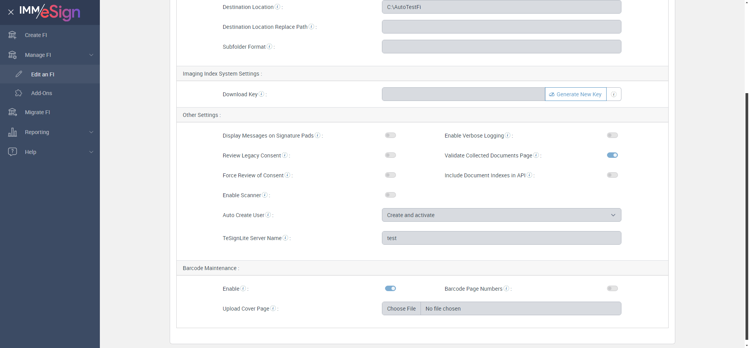Close the sidebar with the X icon
This screenshot has width=749, height=348.
click(11, 12)
